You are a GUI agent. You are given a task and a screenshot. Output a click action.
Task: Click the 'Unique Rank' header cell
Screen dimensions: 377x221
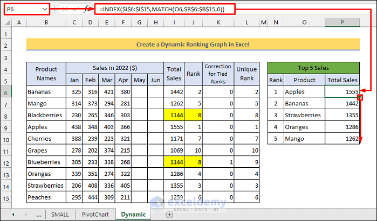tap(246, 74)
